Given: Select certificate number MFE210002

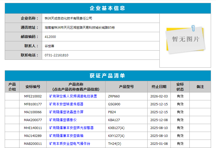Looking at the screenshot, I should click(x=33, y=96).
